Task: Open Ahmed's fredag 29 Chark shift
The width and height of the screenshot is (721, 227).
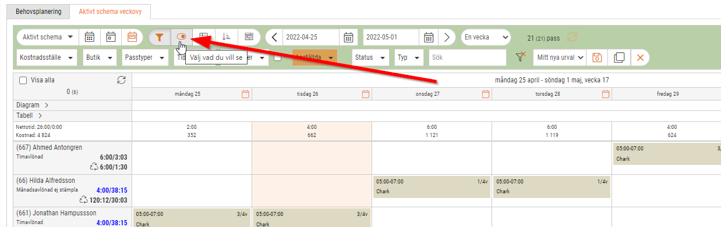Action: tap(667, 154)
